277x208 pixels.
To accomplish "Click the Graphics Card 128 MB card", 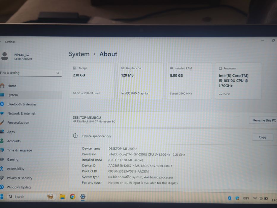I will pos(140,81).
